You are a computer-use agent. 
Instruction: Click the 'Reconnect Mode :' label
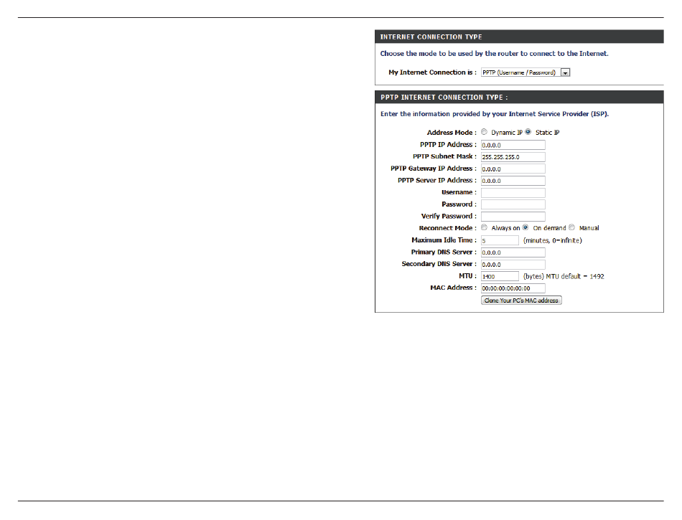(x=447, y=228)
